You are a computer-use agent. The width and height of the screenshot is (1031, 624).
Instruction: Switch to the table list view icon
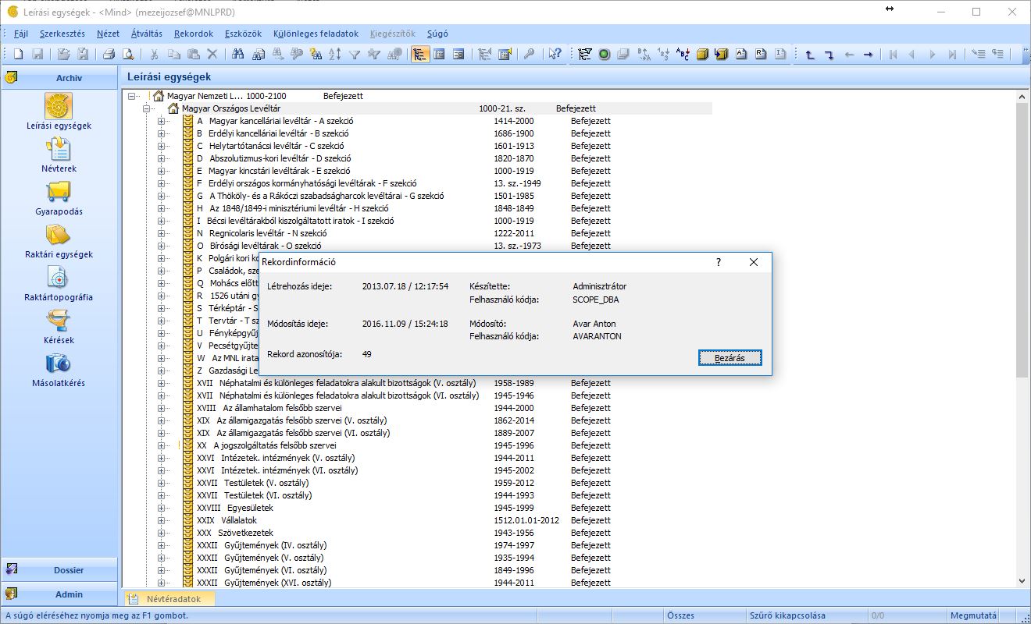(439, 55)
